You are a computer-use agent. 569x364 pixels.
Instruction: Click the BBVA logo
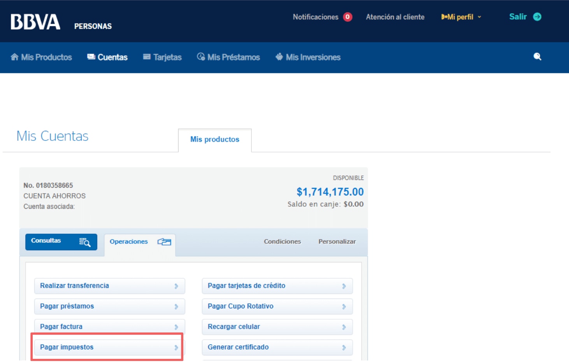[x=35, y=22]
